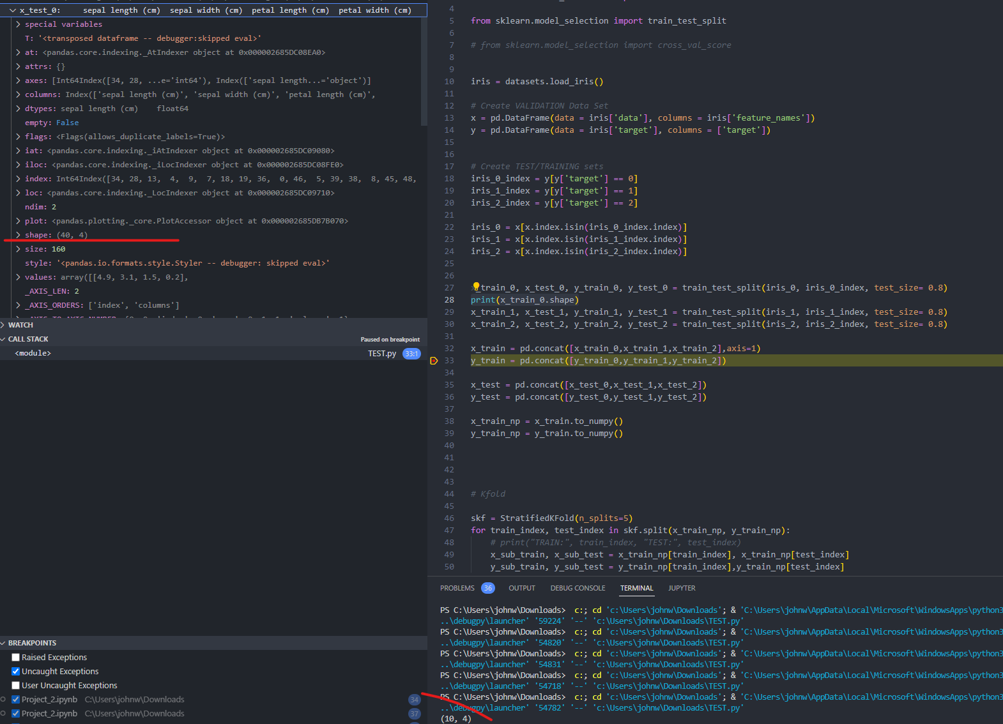Viewport: 1003px width, 724px height.
Task: Open the PROBLEMS panel tab
Action: coord(457,588)
